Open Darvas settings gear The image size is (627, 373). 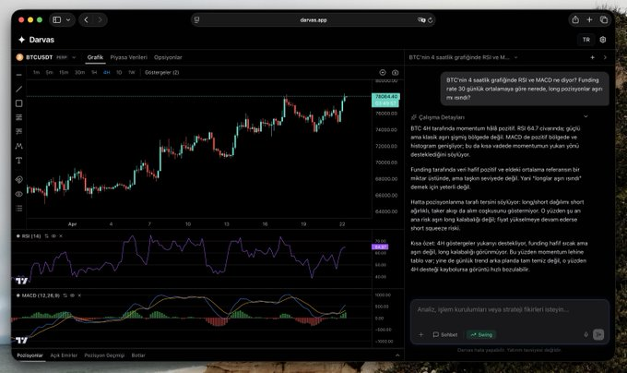coord(603,40)
